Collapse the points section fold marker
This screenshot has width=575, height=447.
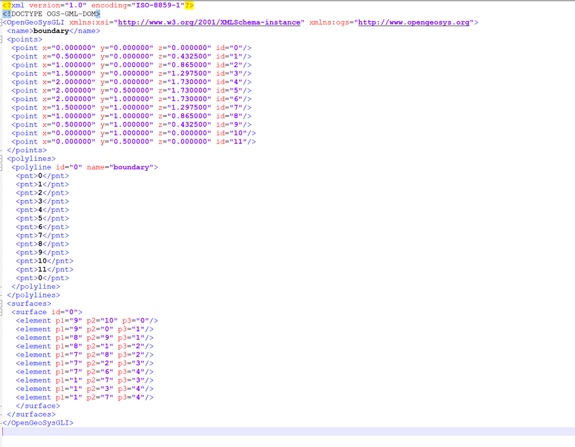(2, 39)
